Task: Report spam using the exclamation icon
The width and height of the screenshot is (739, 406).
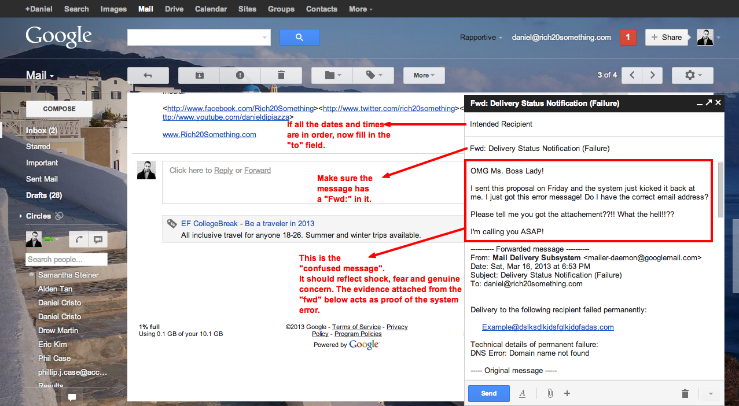Action: click(x=240, y=75)
